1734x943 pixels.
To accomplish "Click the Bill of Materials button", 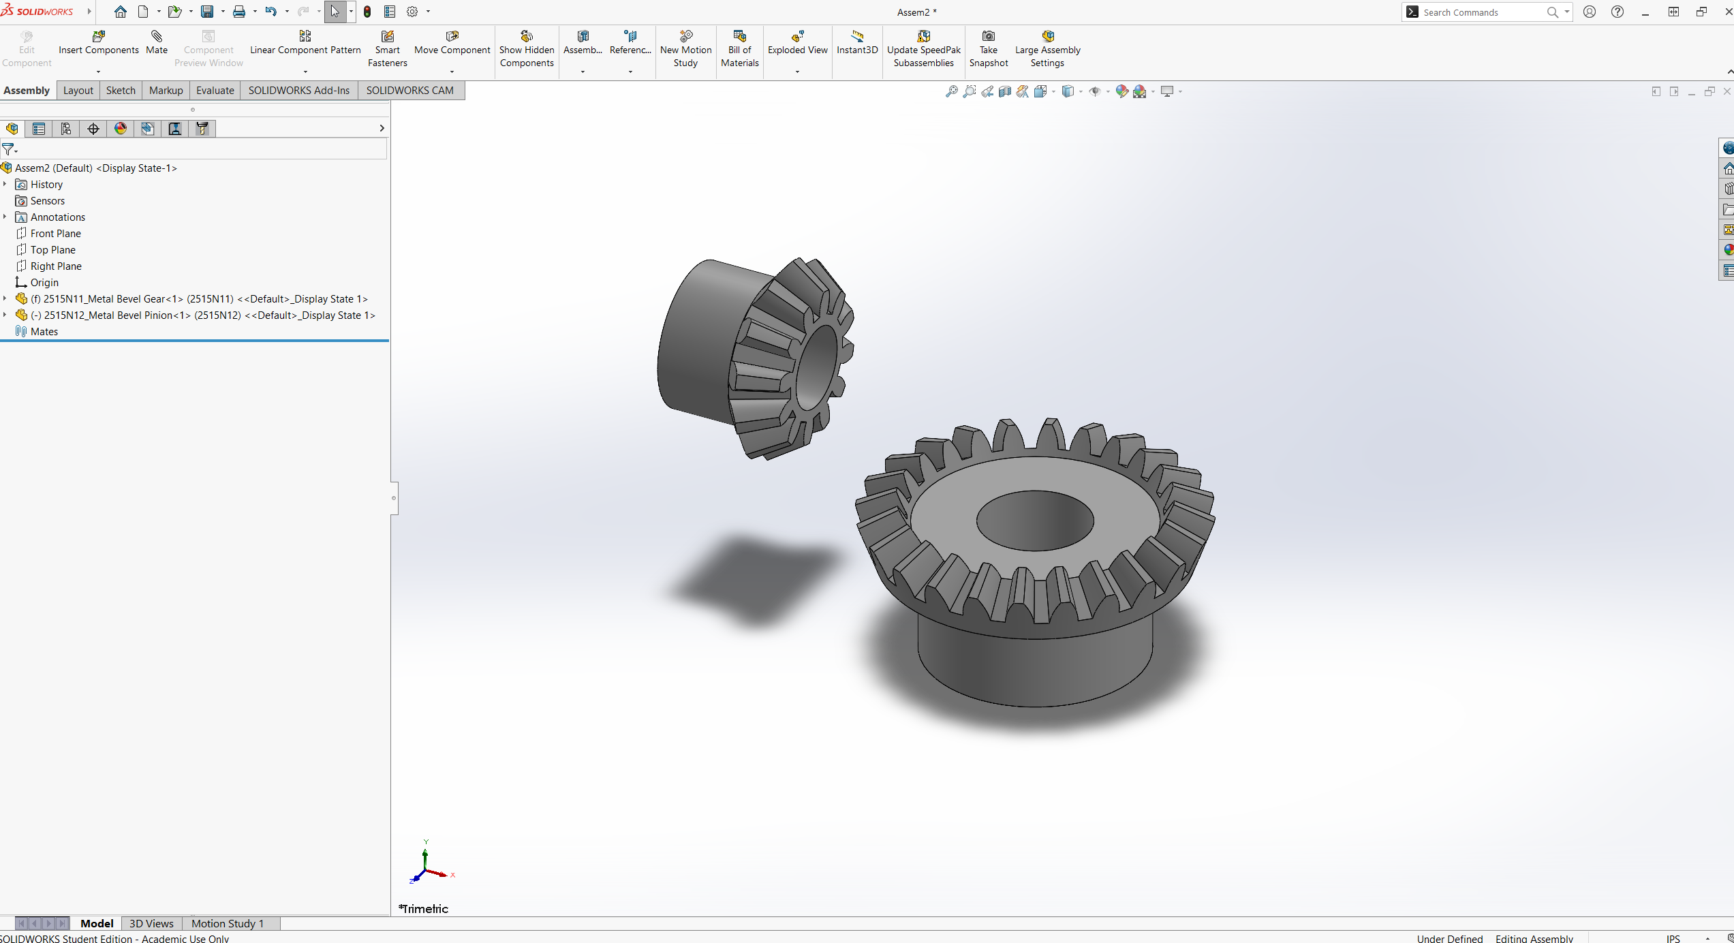I will coord(739,48).
